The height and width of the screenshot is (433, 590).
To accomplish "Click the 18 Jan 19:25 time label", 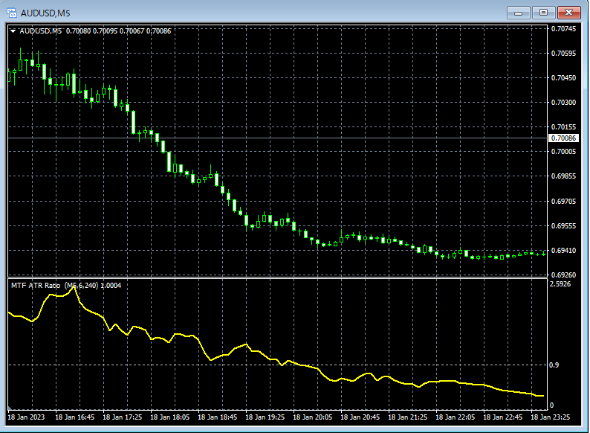I will (265, 417).
